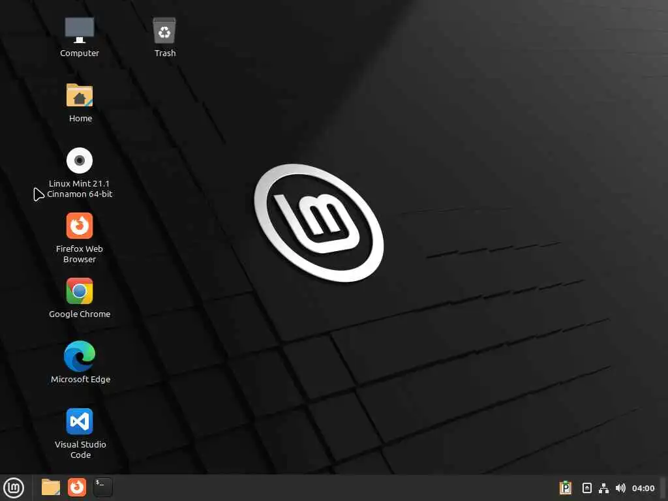Open the volume speaker applet
668x501 pixels.
[620, 488]
